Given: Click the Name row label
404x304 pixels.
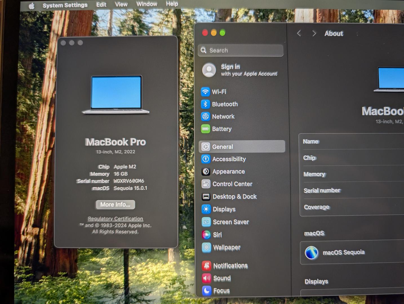Looking at the screenshot, I should (311, 141).
